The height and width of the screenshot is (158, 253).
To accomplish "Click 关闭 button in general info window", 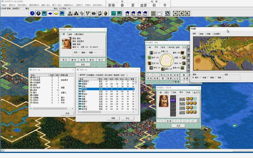I will coord(178,126).
